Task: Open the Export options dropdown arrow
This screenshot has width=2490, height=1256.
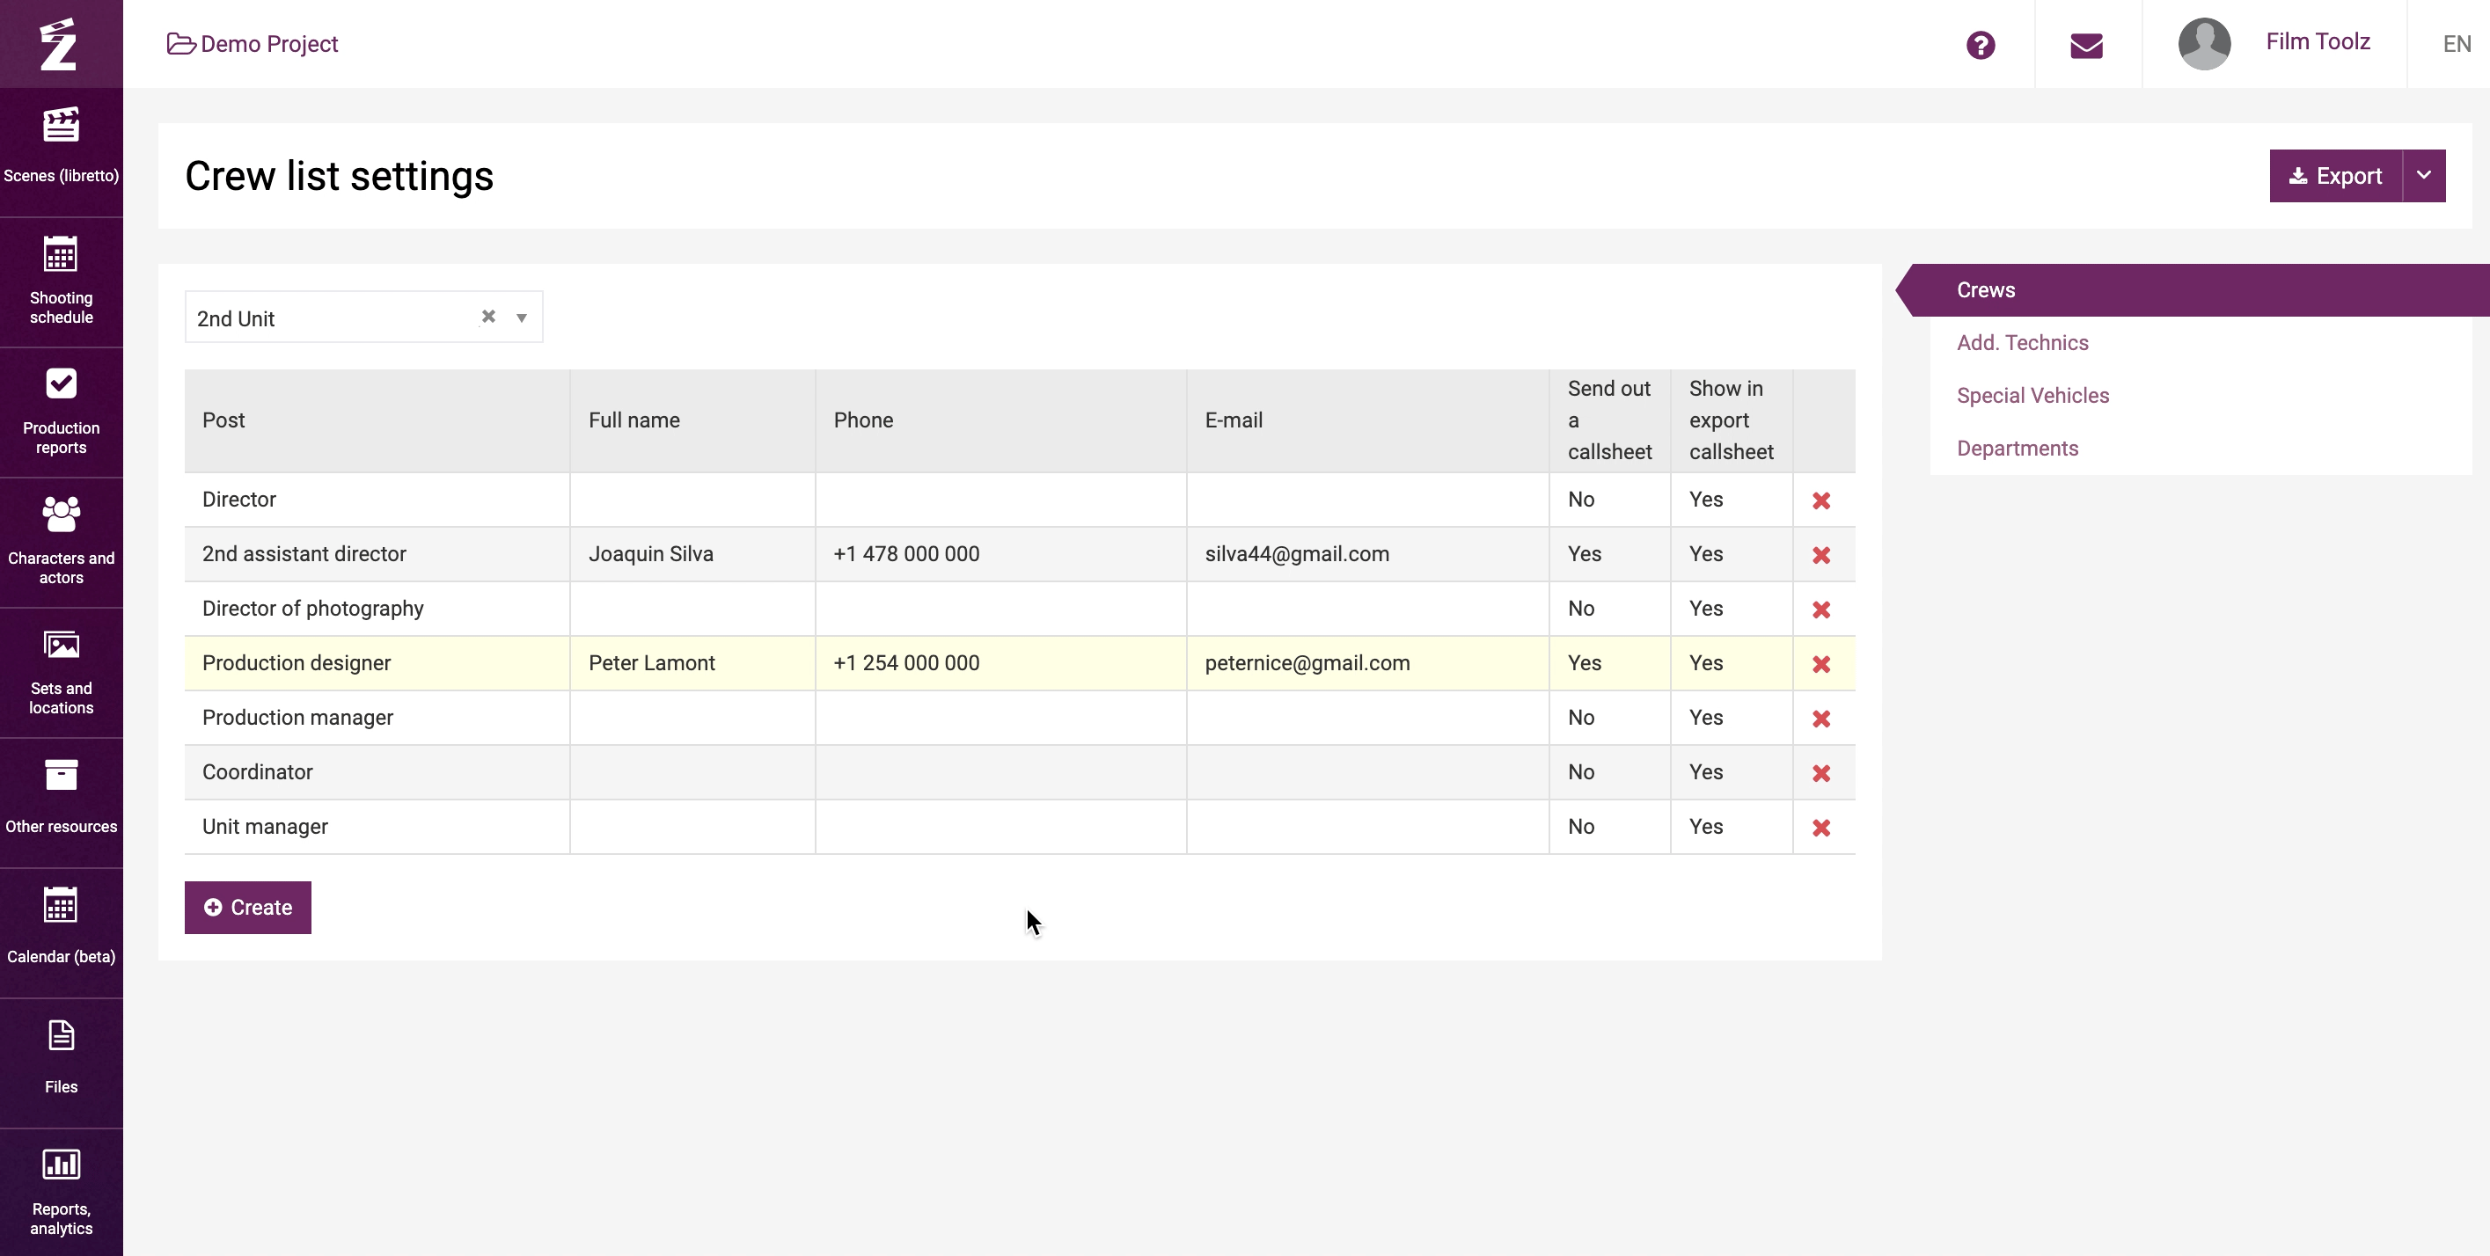Action: point(2423,176)
